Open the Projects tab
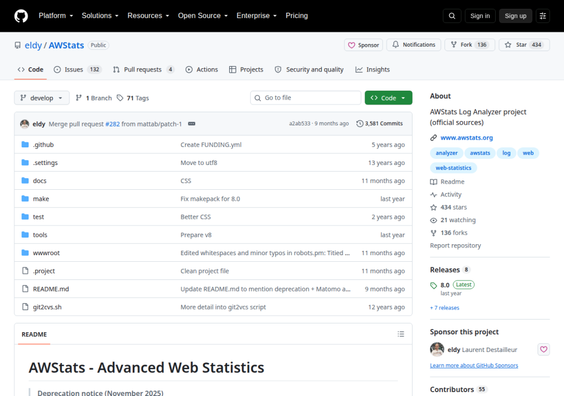 [x=246, y=70]
